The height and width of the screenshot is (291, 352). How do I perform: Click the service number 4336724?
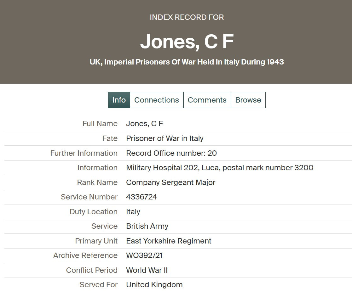click(x=141, y=197)
